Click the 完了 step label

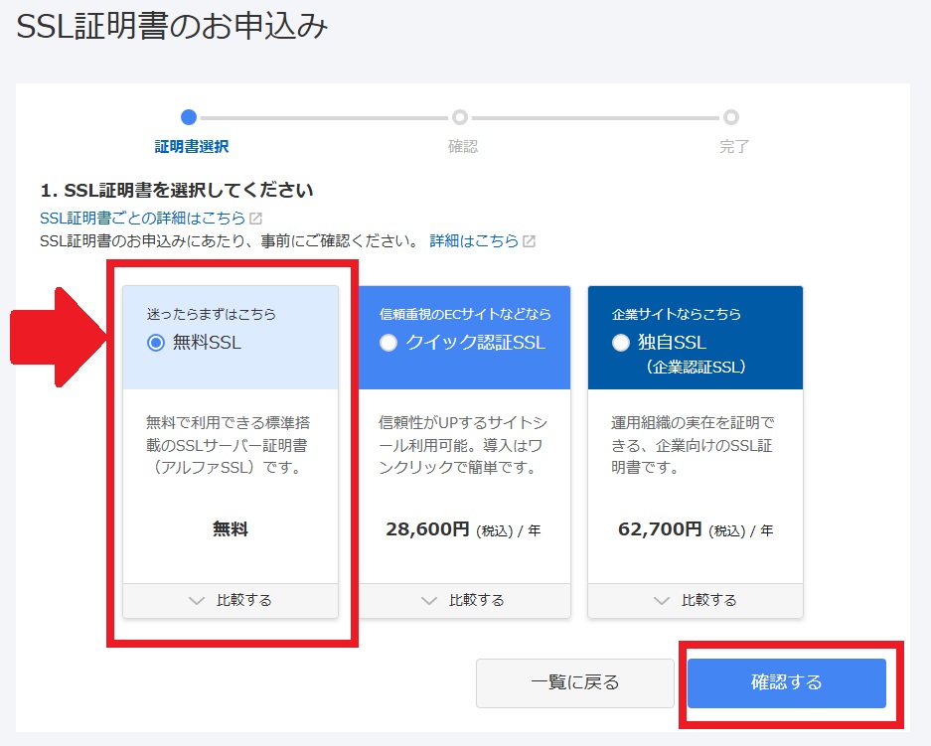point(734,146)
